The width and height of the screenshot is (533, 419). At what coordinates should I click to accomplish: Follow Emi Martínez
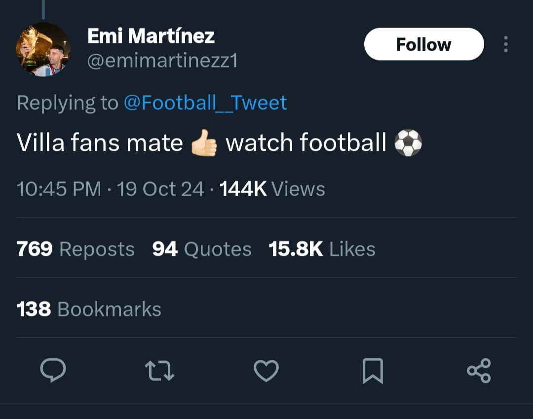[424, 44]
